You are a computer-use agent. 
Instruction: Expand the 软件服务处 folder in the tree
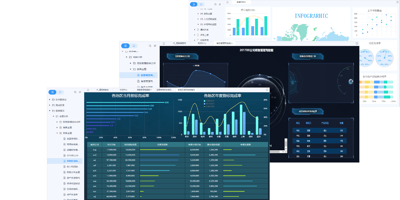pos(49,100)
